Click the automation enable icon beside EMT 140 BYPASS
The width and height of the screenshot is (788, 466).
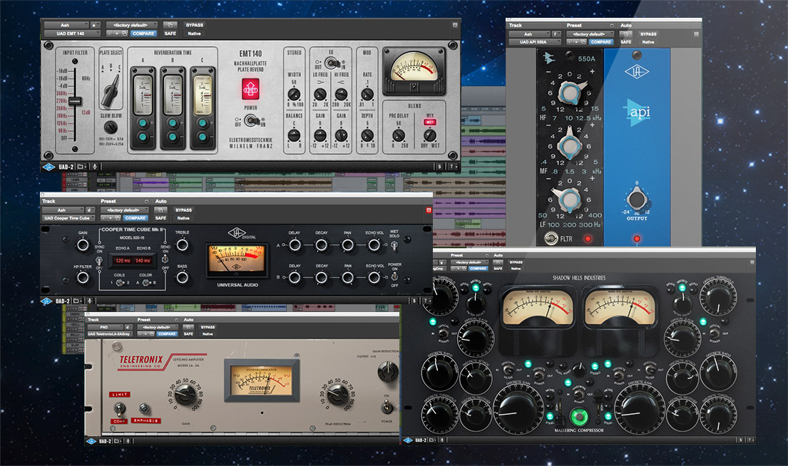[x=170, y=25]
